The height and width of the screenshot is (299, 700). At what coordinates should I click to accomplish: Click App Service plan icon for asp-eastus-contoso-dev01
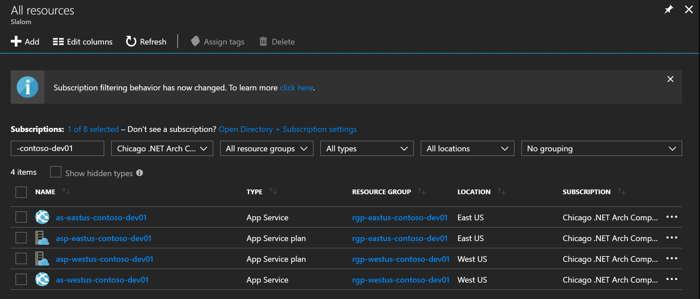(x=42, y=238)
